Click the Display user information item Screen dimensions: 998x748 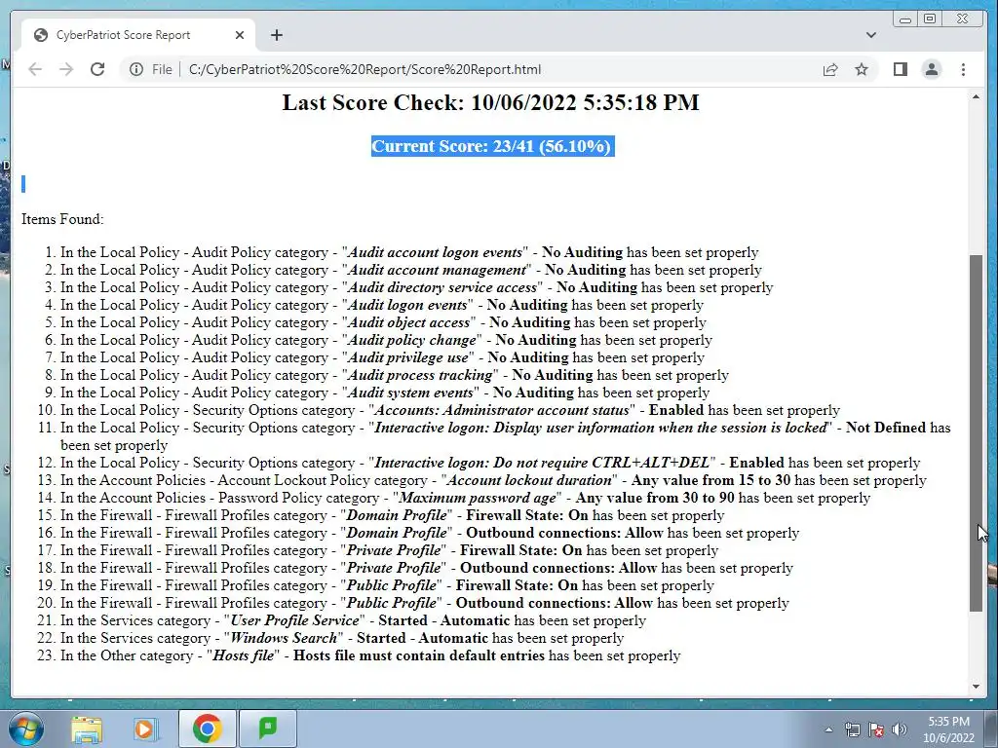click(x=506, y=436)
